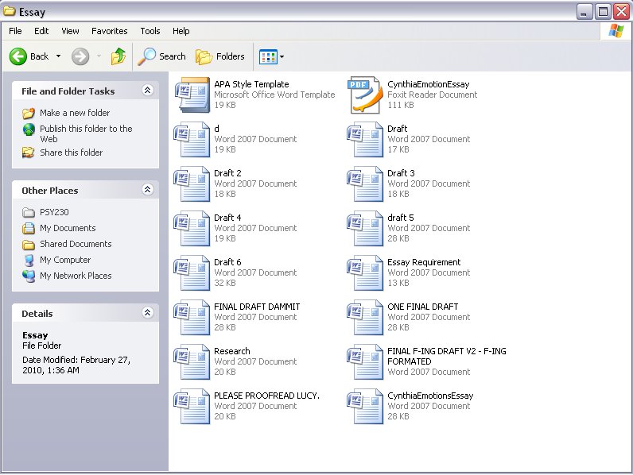Collapse the Other Places panel
This screenshot has height=475, width=633.
tap(147, 190)
